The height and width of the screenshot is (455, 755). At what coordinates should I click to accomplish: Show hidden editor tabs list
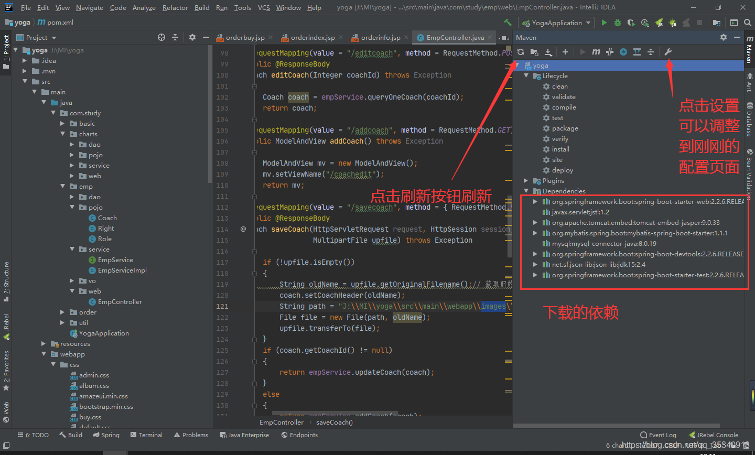point(504,38)
